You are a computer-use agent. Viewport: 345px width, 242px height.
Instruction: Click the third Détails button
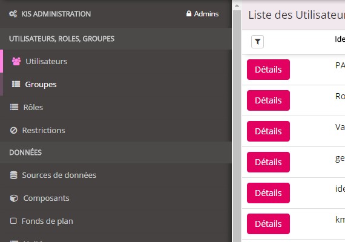[x=268, y=131]
